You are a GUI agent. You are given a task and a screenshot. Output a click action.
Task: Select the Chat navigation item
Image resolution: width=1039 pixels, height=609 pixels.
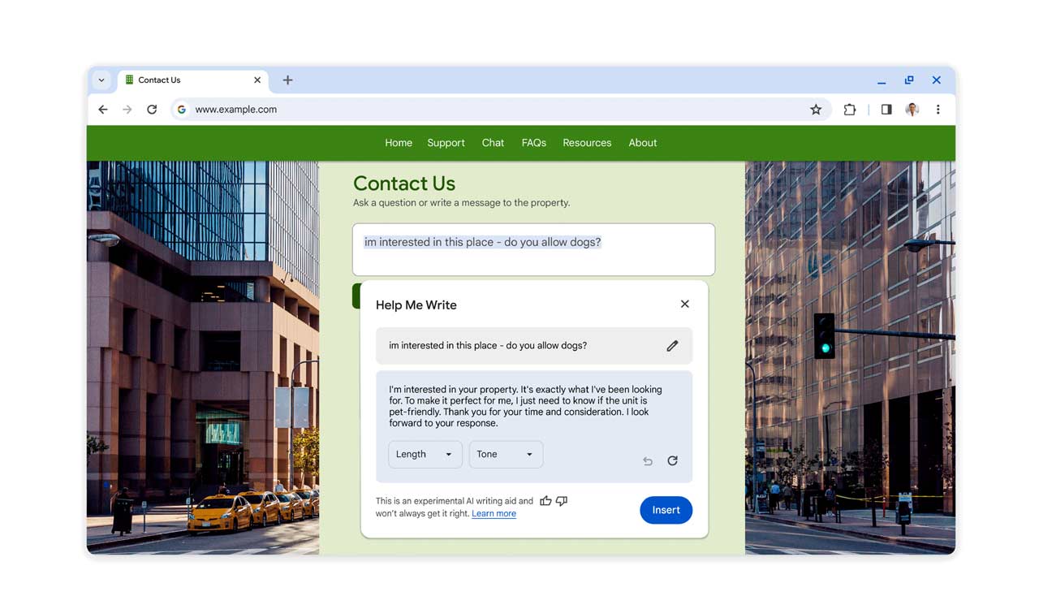(x=492, y=142)
